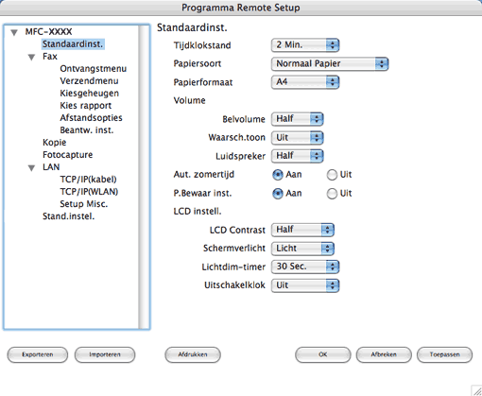Open the Kiesgeheugen tree item
The height and width of the screenshot is (396, 482).
tap(90, 94)
